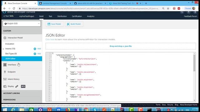Open the Docs footer link

(x=164, y=105)
